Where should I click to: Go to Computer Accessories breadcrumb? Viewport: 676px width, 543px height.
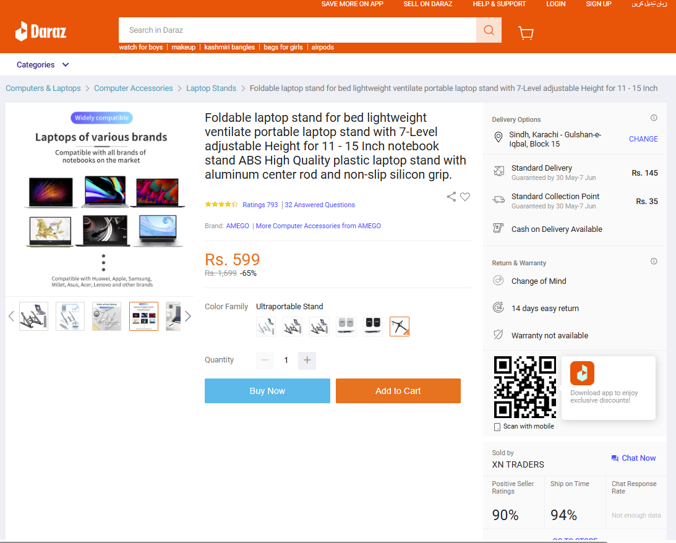(x=133, y=88)
